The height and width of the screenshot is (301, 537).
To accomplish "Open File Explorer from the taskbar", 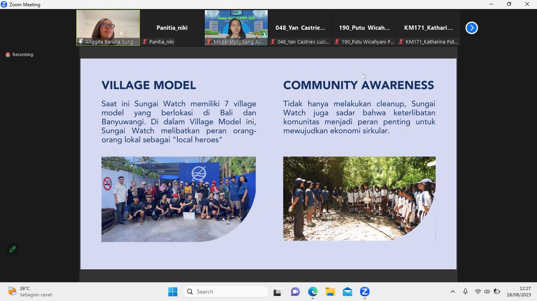I will [330, 292].
